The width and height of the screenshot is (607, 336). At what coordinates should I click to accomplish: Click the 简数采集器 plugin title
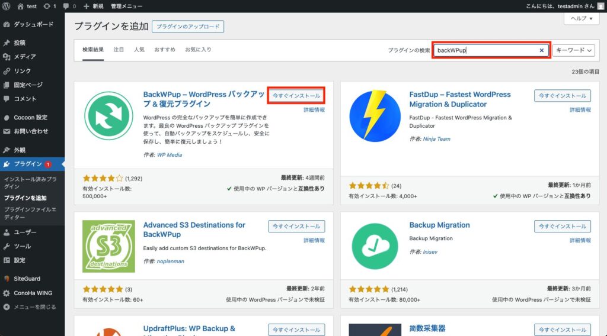pos(427,329)
